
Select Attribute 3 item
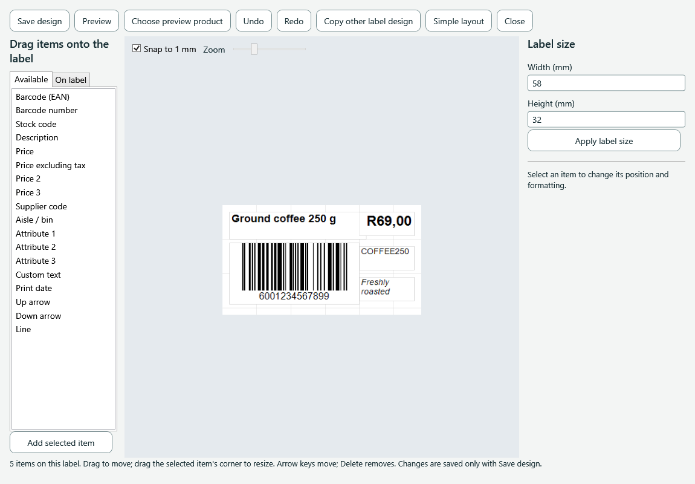pos(63,261)
